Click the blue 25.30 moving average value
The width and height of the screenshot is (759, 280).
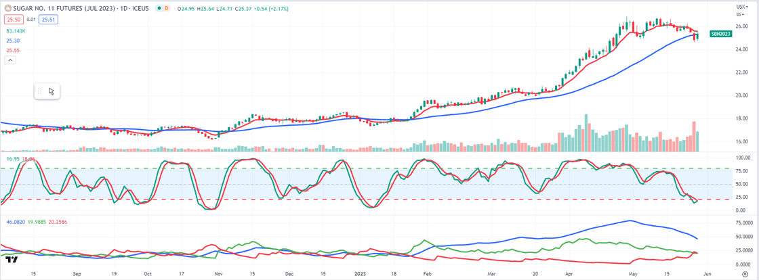coord(12,41)
